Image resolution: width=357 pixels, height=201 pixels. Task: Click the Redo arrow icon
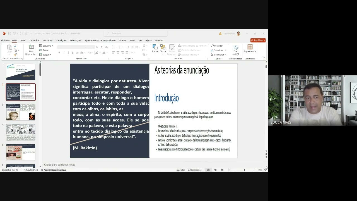point(21,33)
